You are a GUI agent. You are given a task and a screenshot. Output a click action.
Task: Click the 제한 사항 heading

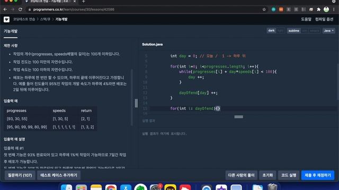11,45
